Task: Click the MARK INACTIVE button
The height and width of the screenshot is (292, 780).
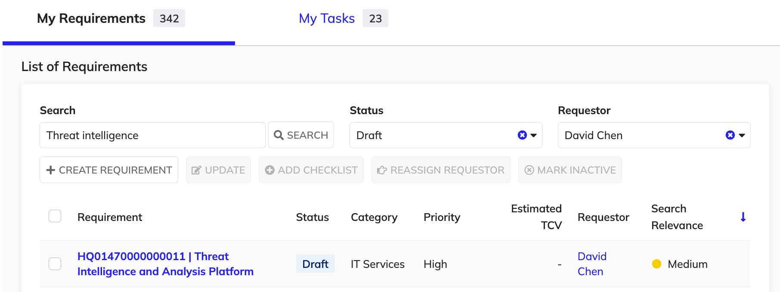Action: [x=570, y=170]
